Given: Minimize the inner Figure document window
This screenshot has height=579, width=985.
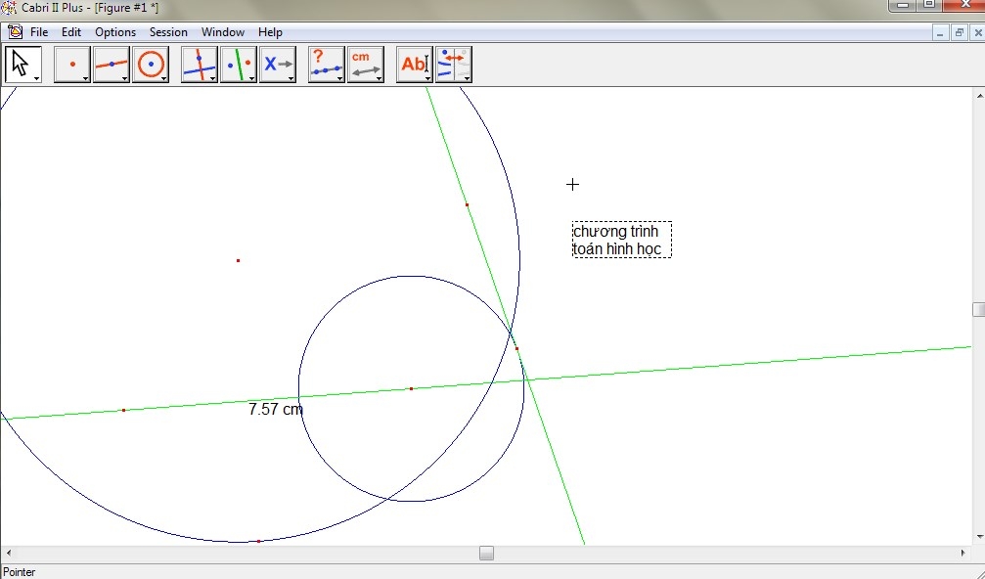Looking at the screenshot, I should 940,32.
